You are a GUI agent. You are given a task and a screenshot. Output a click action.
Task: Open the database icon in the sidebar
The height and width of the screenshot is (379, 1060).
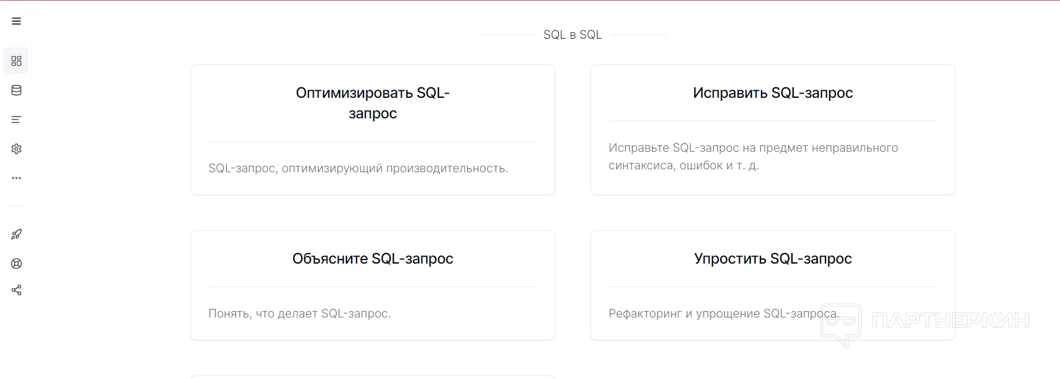tap(16, 90)
